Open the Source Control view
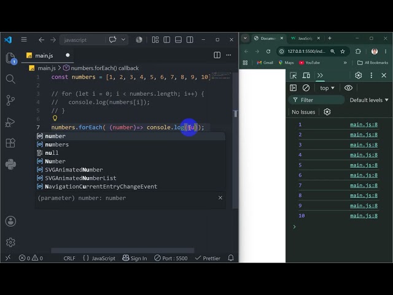 pyautogui.click(x=10, y=100)
